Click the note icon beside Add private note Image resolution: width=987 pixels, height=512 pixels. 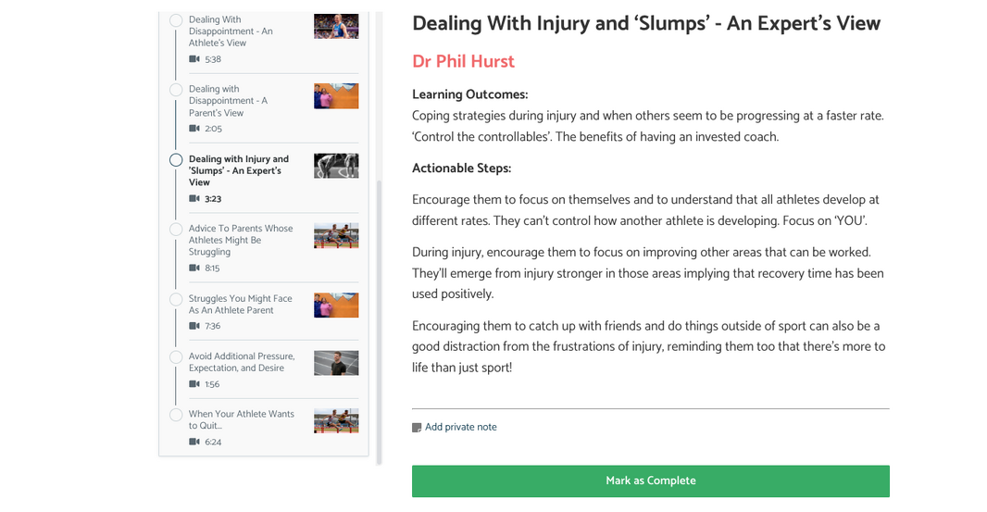click(417, 428)
